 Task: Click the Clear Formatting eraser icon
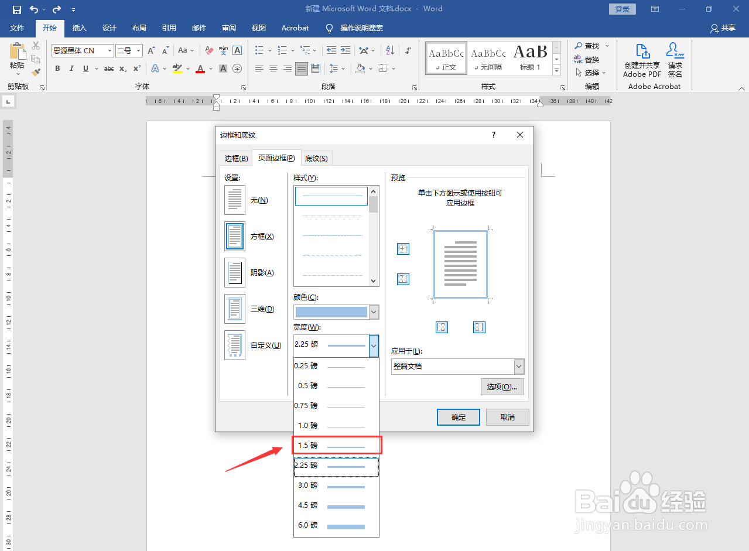[x=209, y=51]
